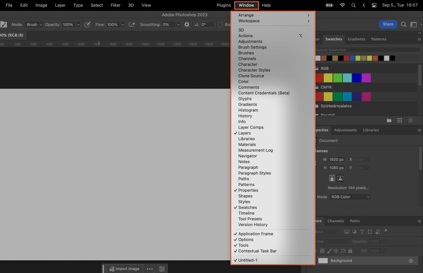Click the new swatch plus icon
This screenshot has width=423, height=273.
coord(400,120)
